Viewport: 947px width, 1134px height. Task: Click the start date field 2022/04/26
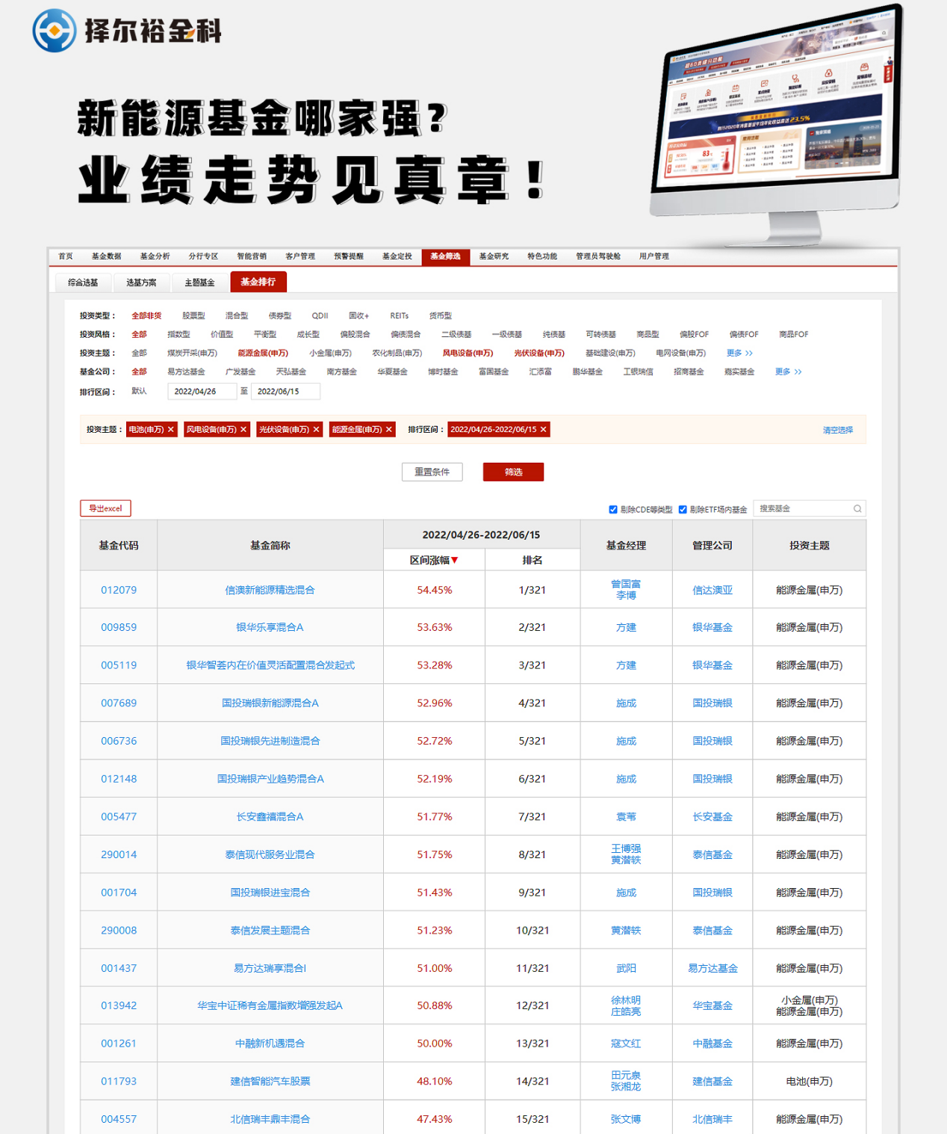pyautogui.click(x=202, y=391)
